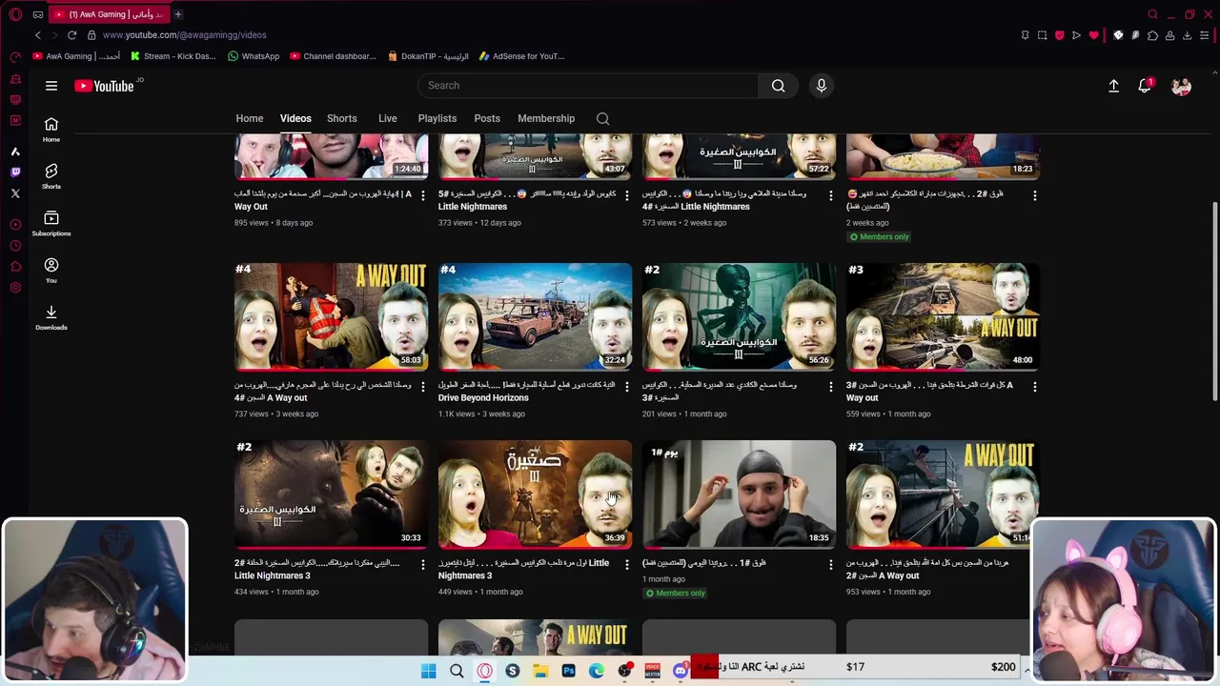The height and width of the screenshot is (686, 1220).
Task: Open Windows Start menu
Action: (428, 671)
